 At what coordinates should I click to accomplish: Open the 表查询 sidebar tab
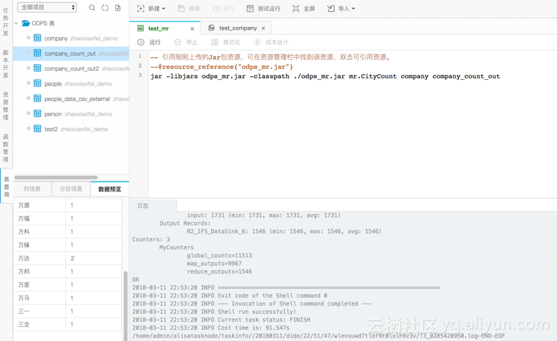[x=6, y=186]
